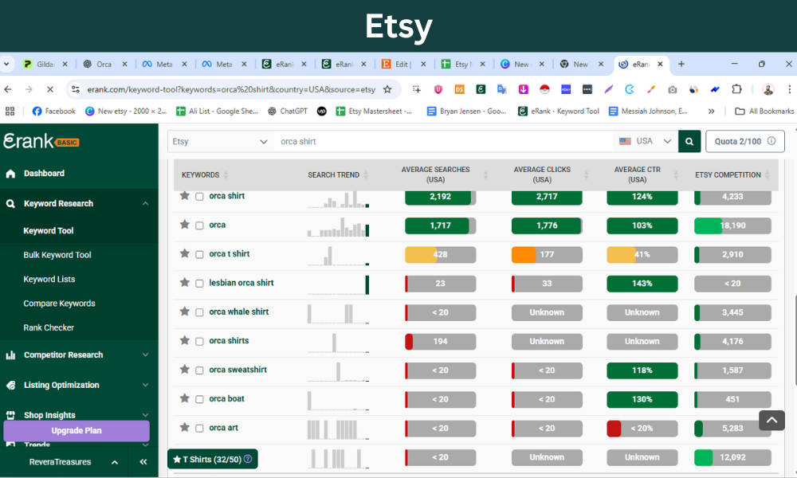The image size is (797, 478).
Task: Star the 'orca whale shirt' keyword
Action: click(185, 311)
